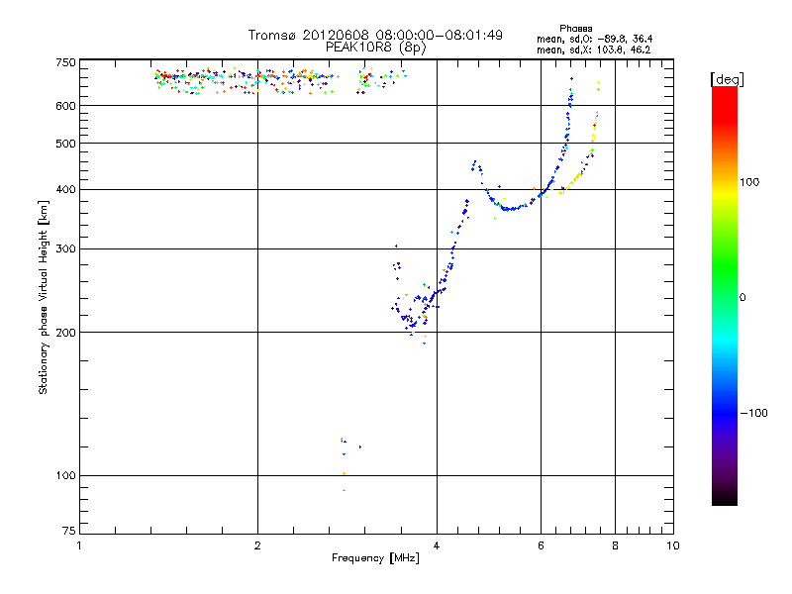Click the 'mean, sd,O: -89.8, 36.4' line
The image size is (792, 594).
click(x=595, y=39)
